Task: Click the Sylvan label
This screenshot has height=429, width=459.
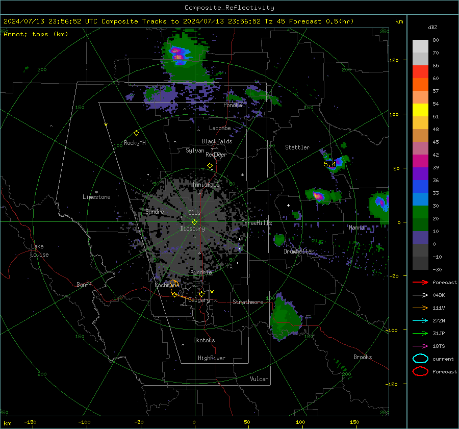Action: (x=195, y=150)
